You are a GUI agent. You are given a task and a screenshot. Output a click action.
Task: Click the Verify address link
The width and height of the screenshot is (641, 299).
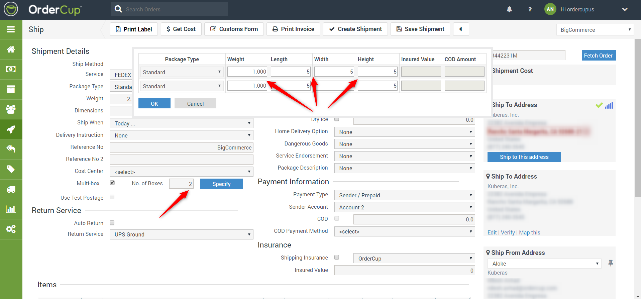point(508,232)
